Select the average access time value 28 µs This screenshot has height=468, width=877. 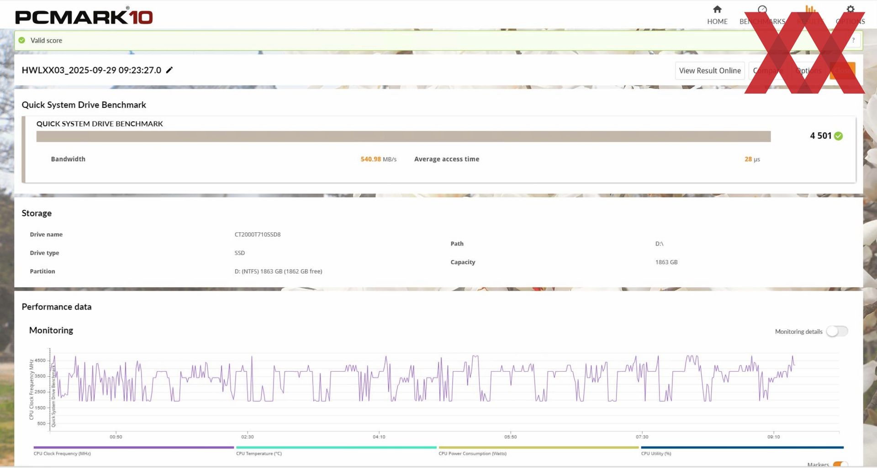point(752,159)
